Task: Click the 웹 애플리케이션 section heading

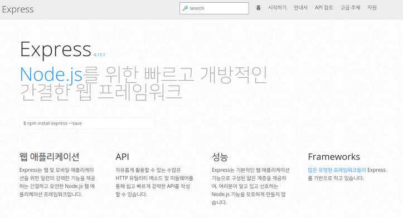Action: click(50, 157)
